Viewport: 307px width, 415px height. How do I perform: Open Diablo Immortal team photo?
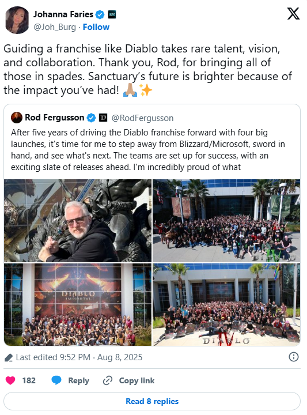click(x=78, y=305)
